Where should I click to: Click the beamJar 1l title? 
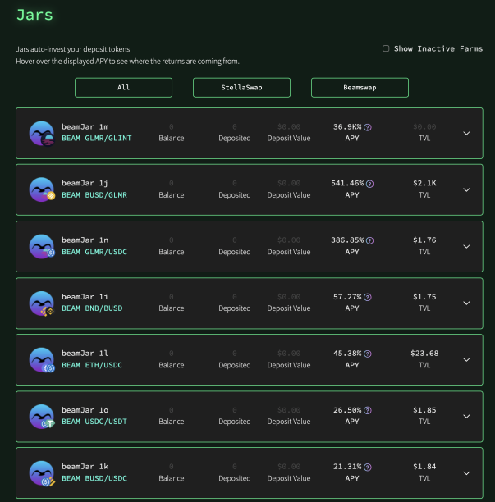click(x=85, y=354)
